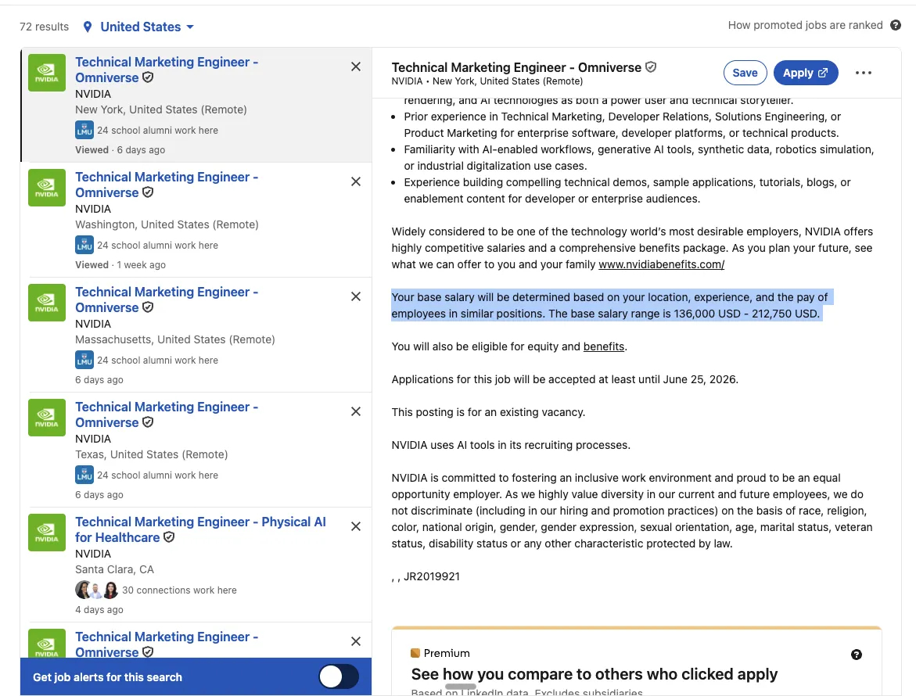Click the Premium insights help icon
This screenshot has width=916, height=696.
click(x=857, y=655)
